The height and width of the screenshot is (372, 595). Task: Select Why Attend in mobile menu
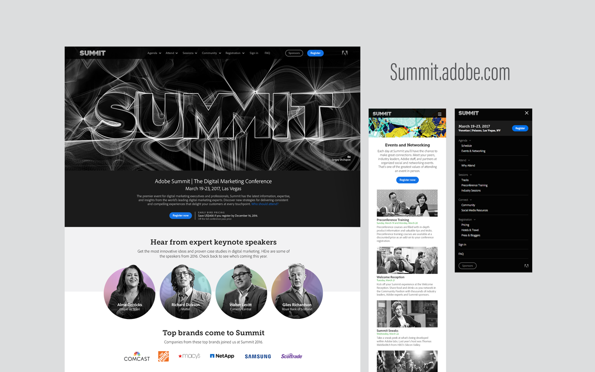[468, 166]
